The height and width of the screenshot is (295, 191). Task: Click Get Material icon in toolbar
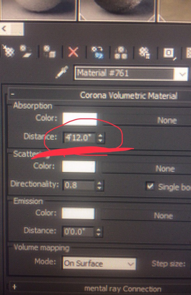(x=8, y=51)
